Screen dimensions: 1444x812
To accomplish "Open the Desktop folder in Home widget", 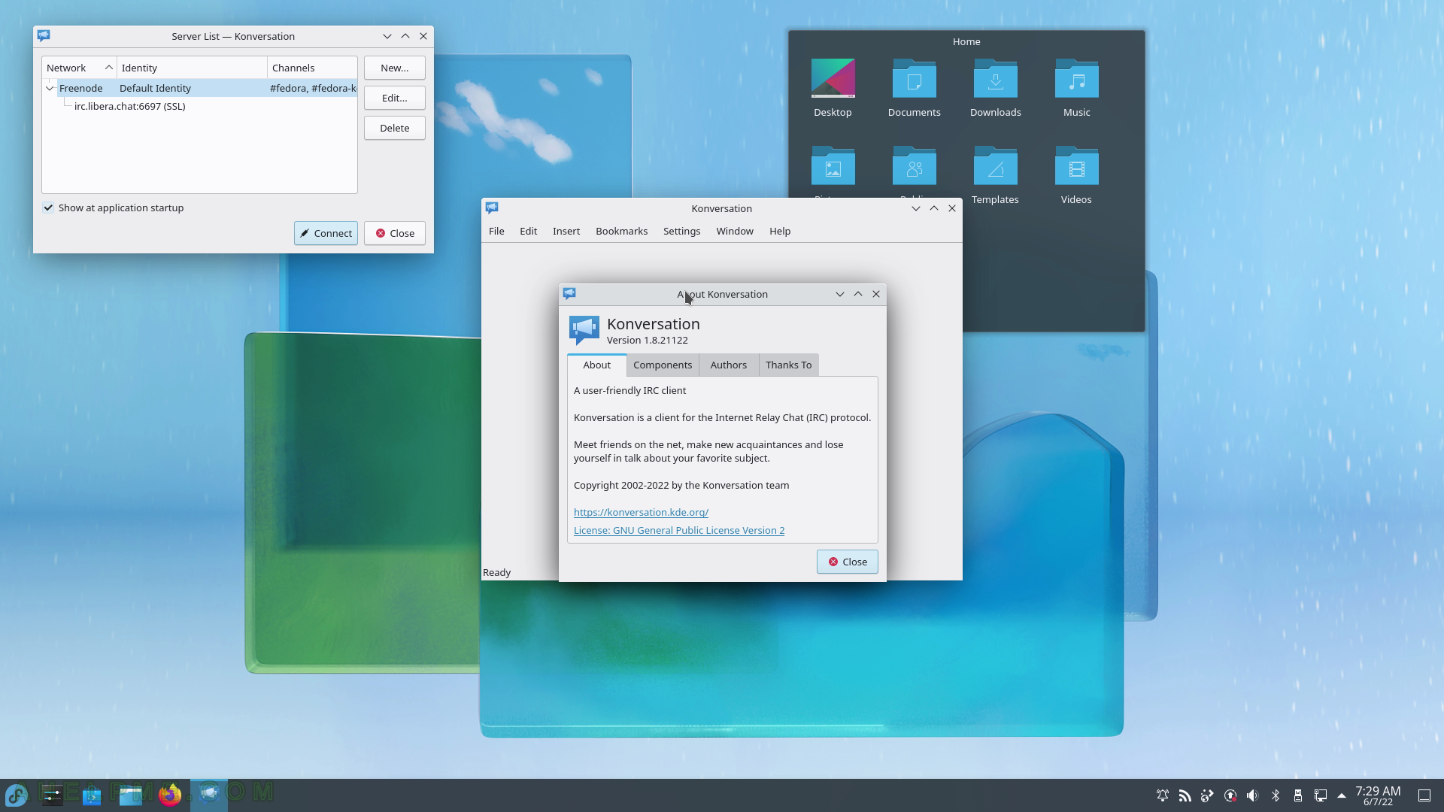I will 833,88.
